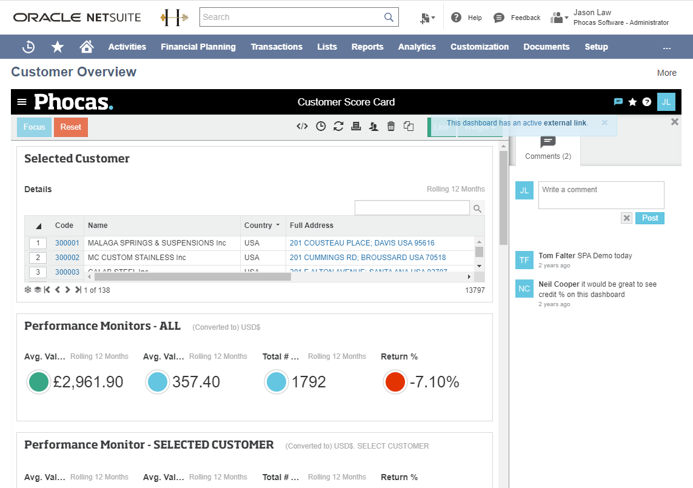The width and height of the screenshot is (693, 488).
Task: Open the Lists menu
Action: 327,47
